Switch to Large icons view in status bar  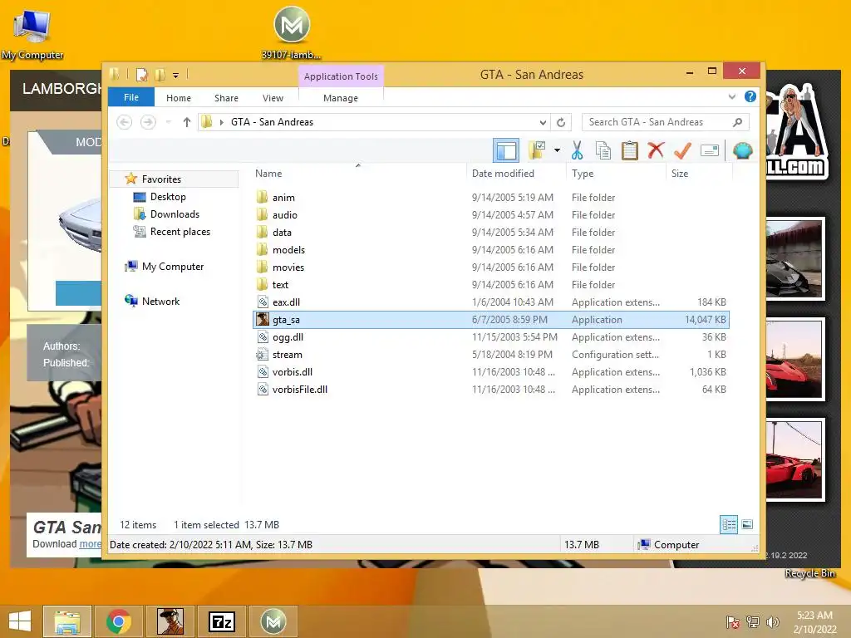(747, 524)
